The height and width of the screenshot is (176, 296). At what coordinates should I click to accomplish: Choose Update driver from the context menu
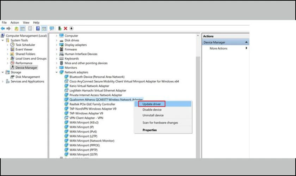163,104
